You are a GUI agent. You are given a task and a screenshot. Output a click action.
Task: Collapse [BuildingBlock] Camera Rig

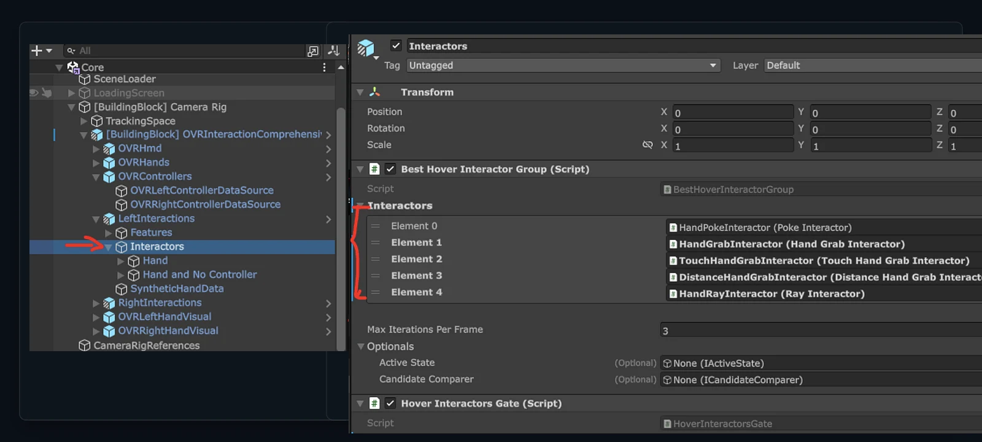point(71,107)
